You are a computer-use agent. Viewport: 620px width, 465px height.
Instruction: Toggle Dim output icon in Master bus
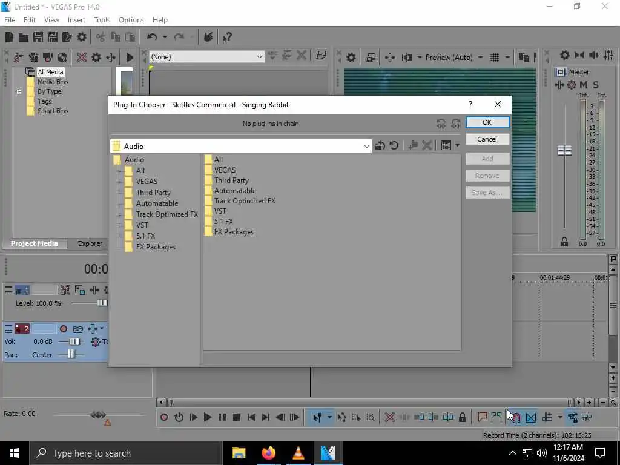click(594, 55)
